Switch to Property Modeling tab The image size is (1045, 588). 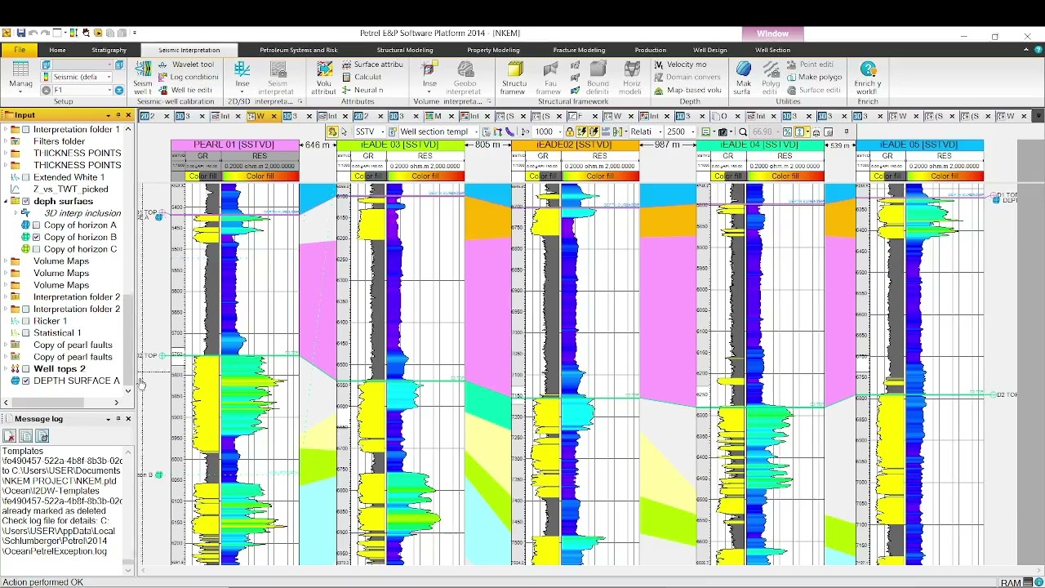click(493, 50)
